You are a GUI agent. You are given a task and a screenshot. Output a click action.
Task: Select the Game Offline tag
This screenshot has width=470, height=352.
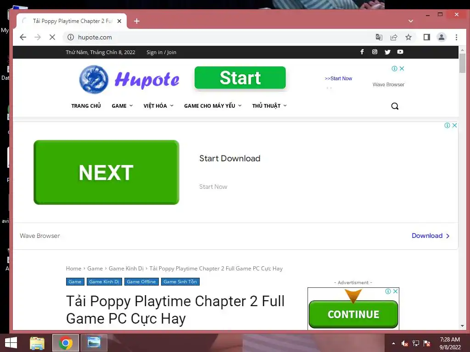(x=141, y=282)
